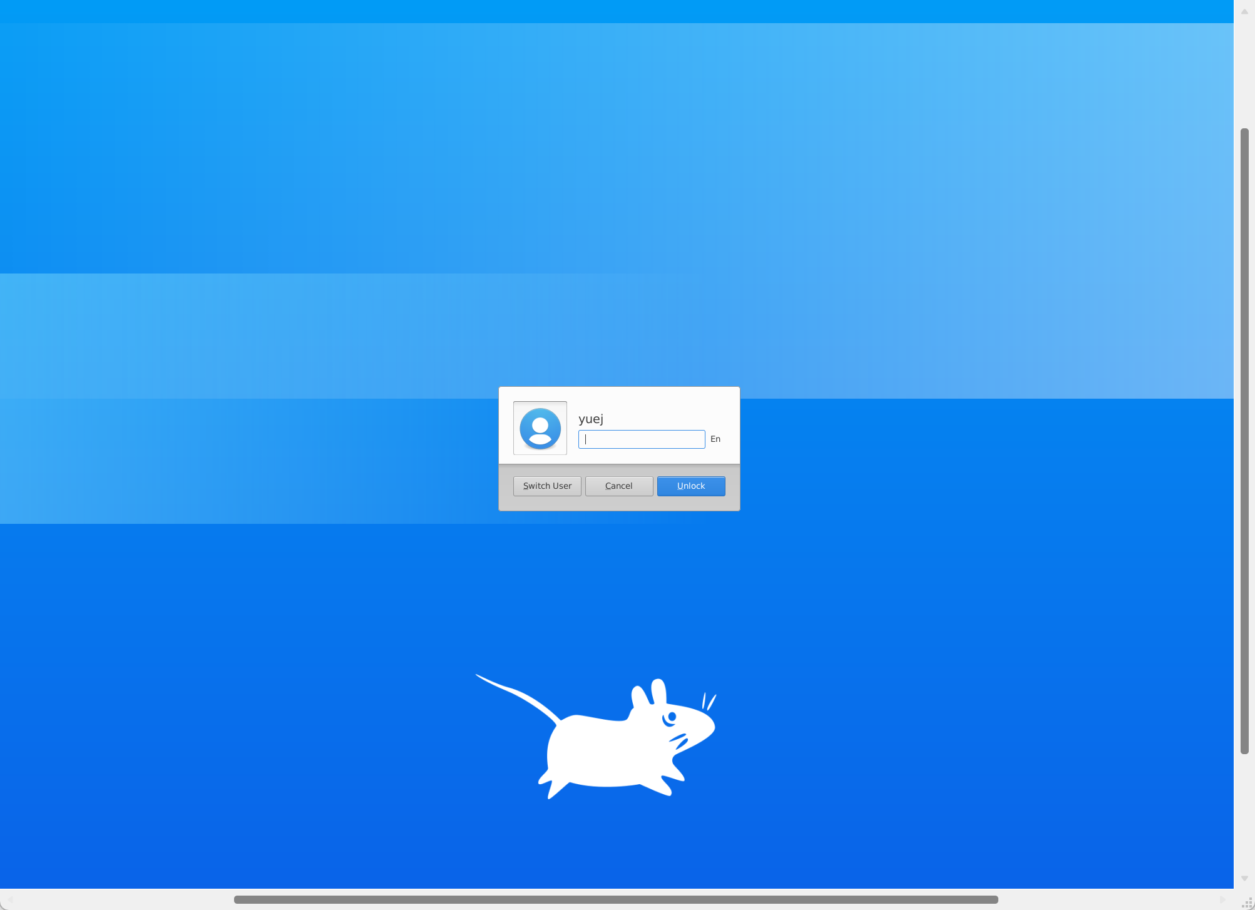Click the En keyboard layout indicator
This screenshot has width=1255, height=910.
click(x=715, y=439)
